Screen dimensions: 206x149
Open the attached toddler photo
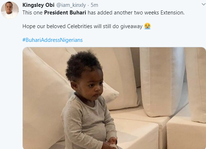tap(114, 98)
